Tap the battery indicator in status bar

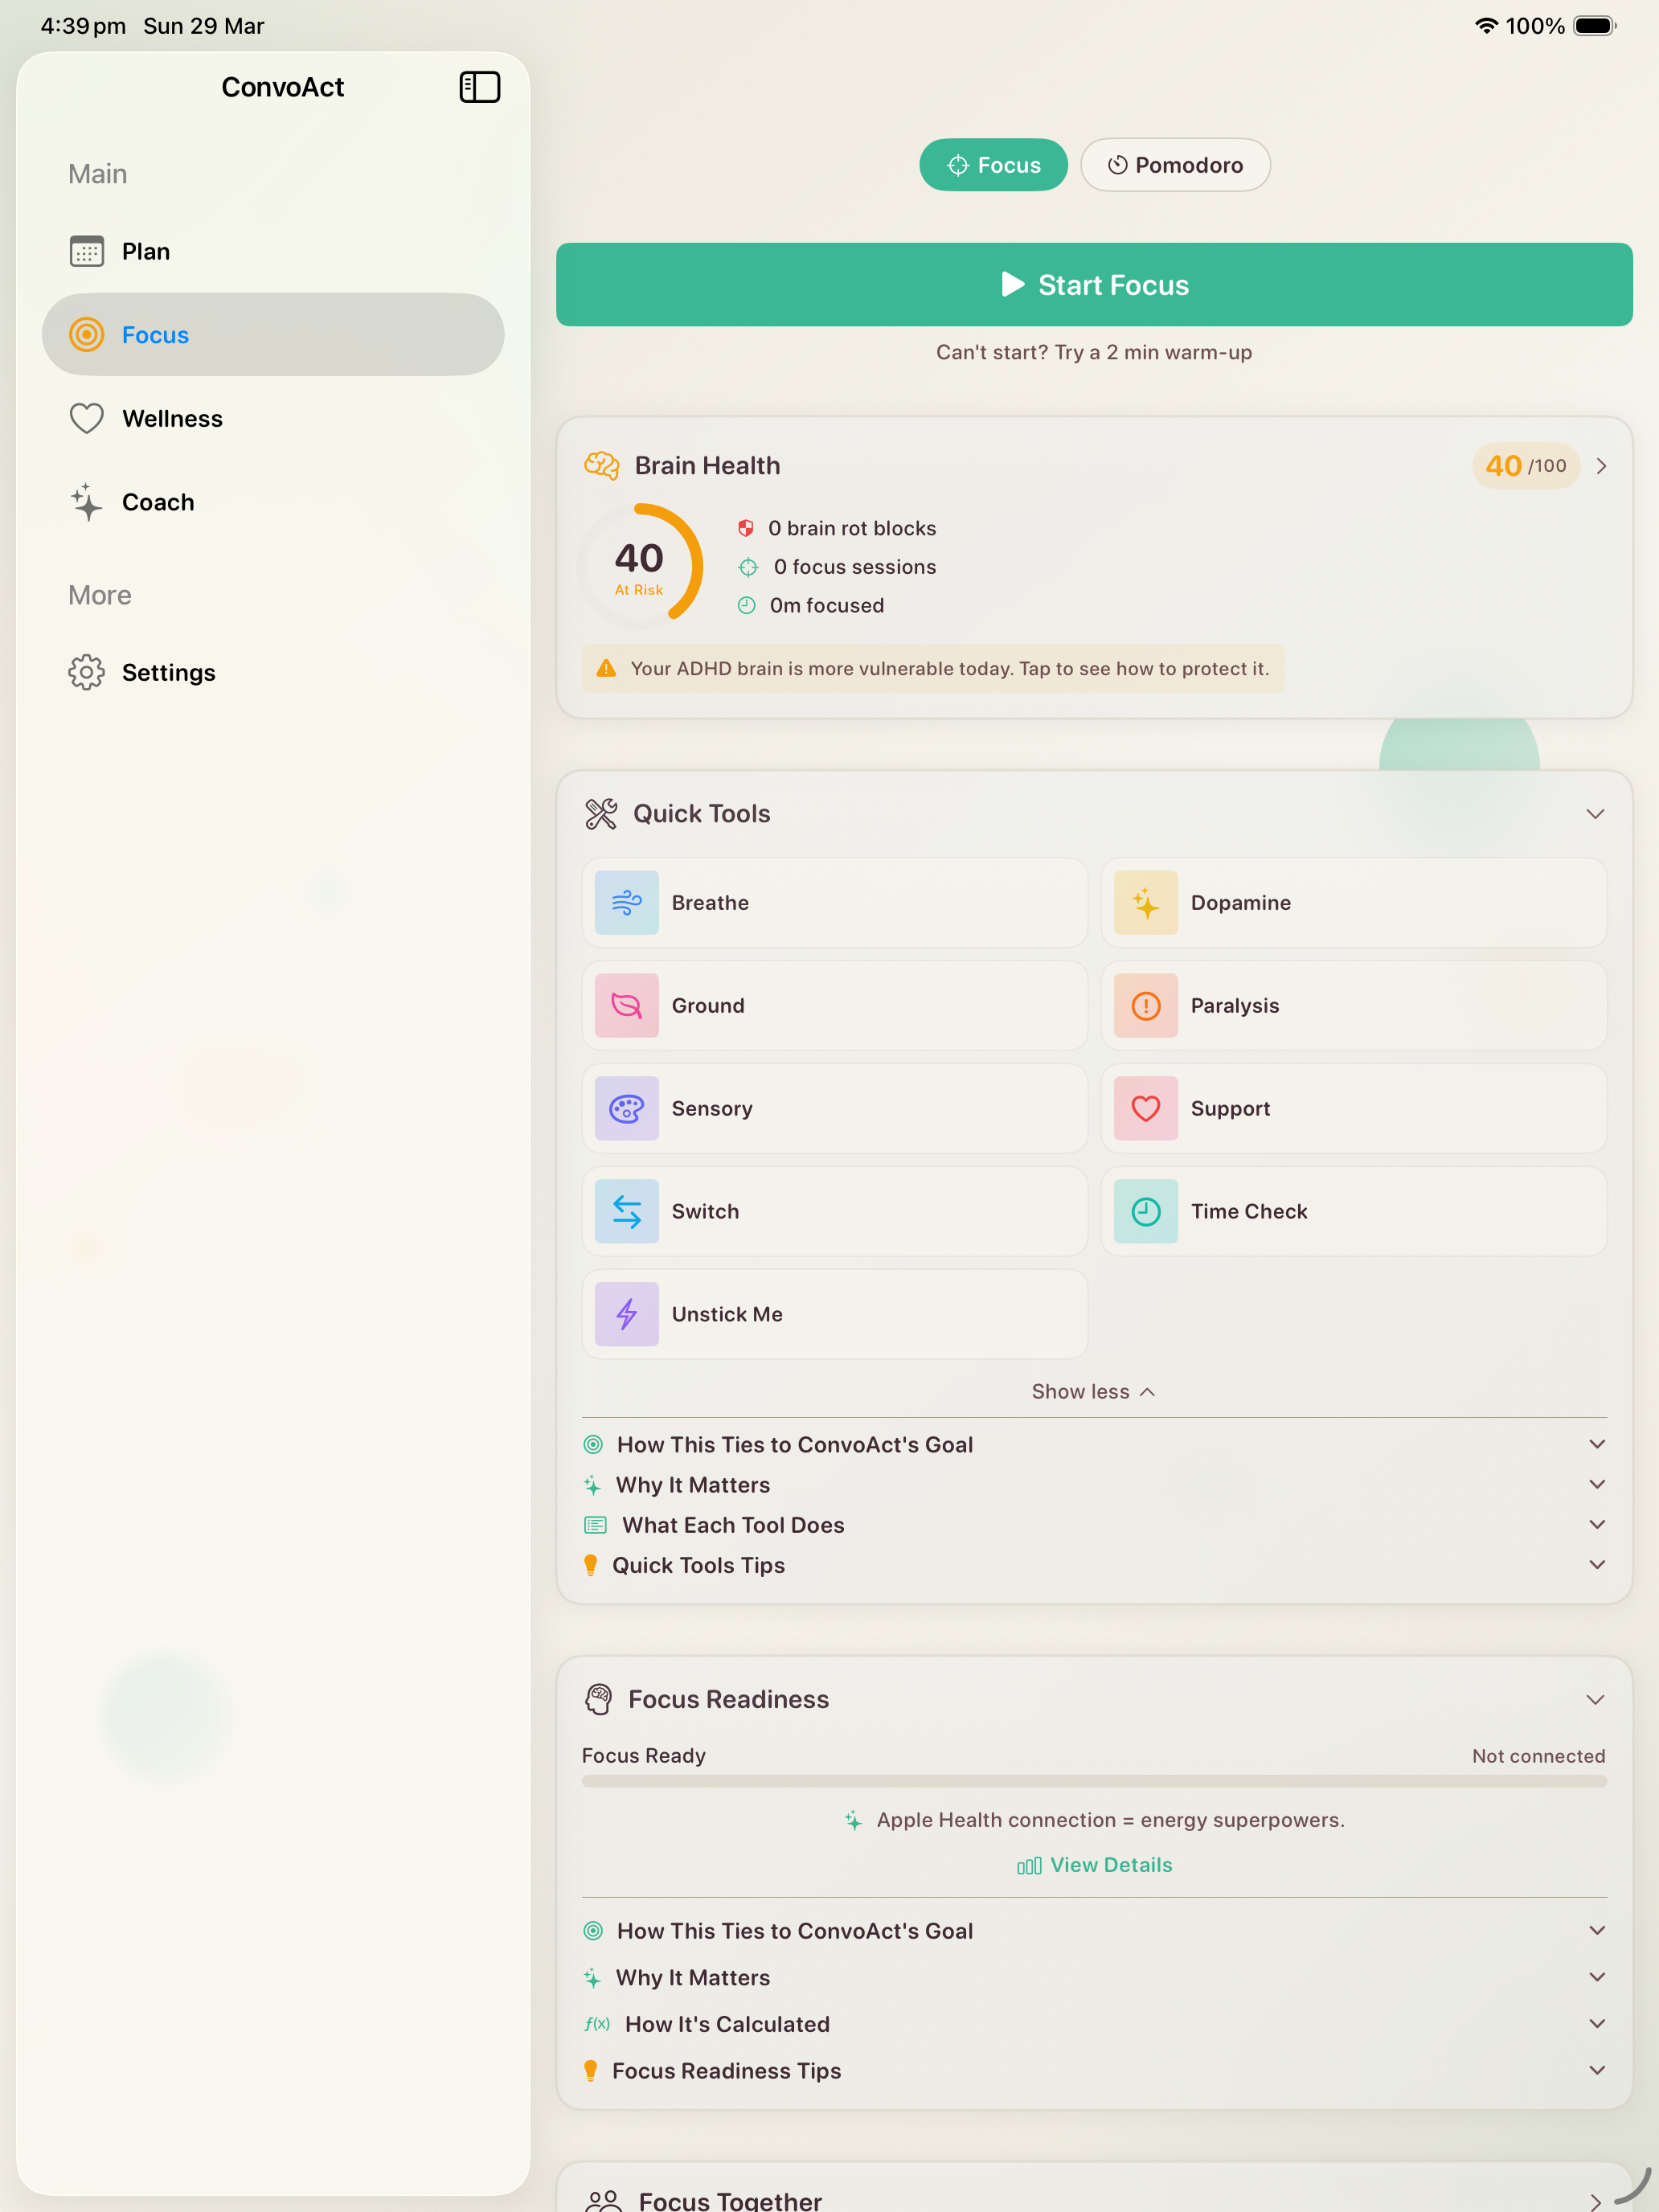point(1595,26)
